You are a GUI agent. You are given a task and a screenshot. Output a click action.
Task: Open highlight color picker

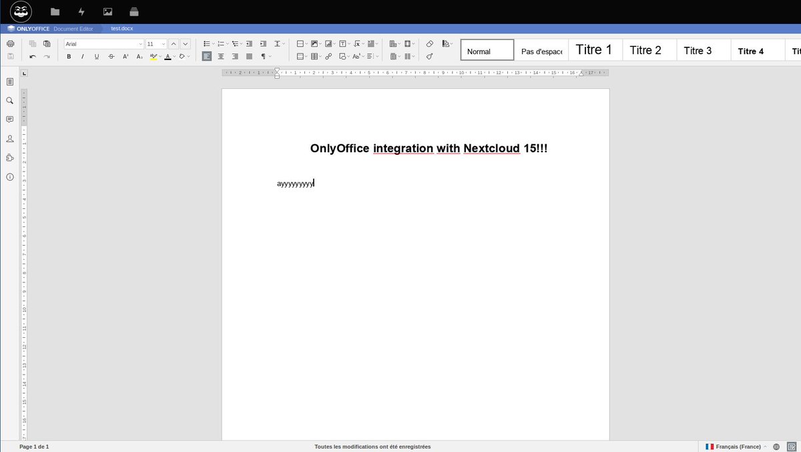click(x=161, y=56)
